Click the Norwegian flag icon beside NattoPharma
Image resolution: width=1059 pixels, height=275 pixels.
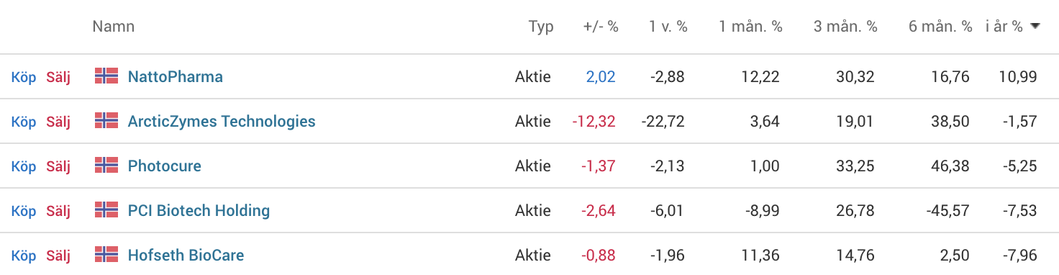(x=106, y=76)
